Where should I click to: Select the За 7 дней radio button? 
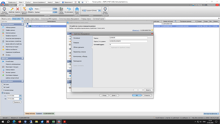[3, 87]
